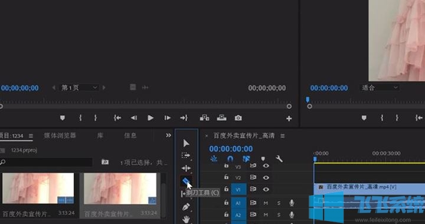This screenshot has width=425, height=224.
Task: Toggle lock on track V2
Action: [x=226, y=177]
